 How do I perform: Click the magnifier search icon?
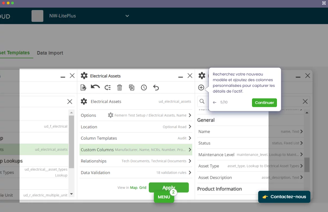(x=202, y=101)
